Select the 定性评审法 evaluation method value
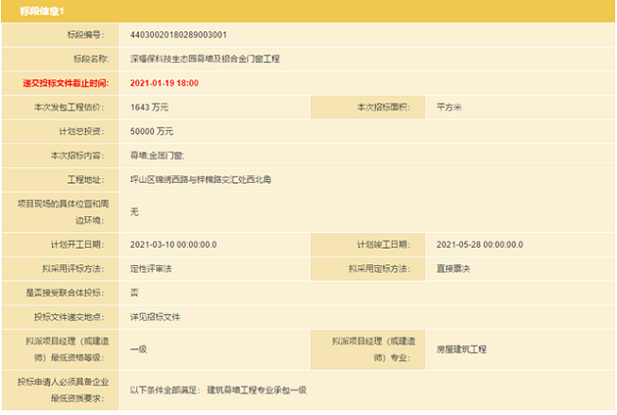 (x=151, y=268)
